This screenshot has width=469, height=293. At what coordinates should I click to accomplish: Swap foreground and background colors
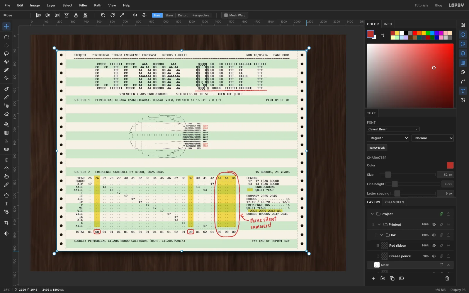tap(383, 35)
